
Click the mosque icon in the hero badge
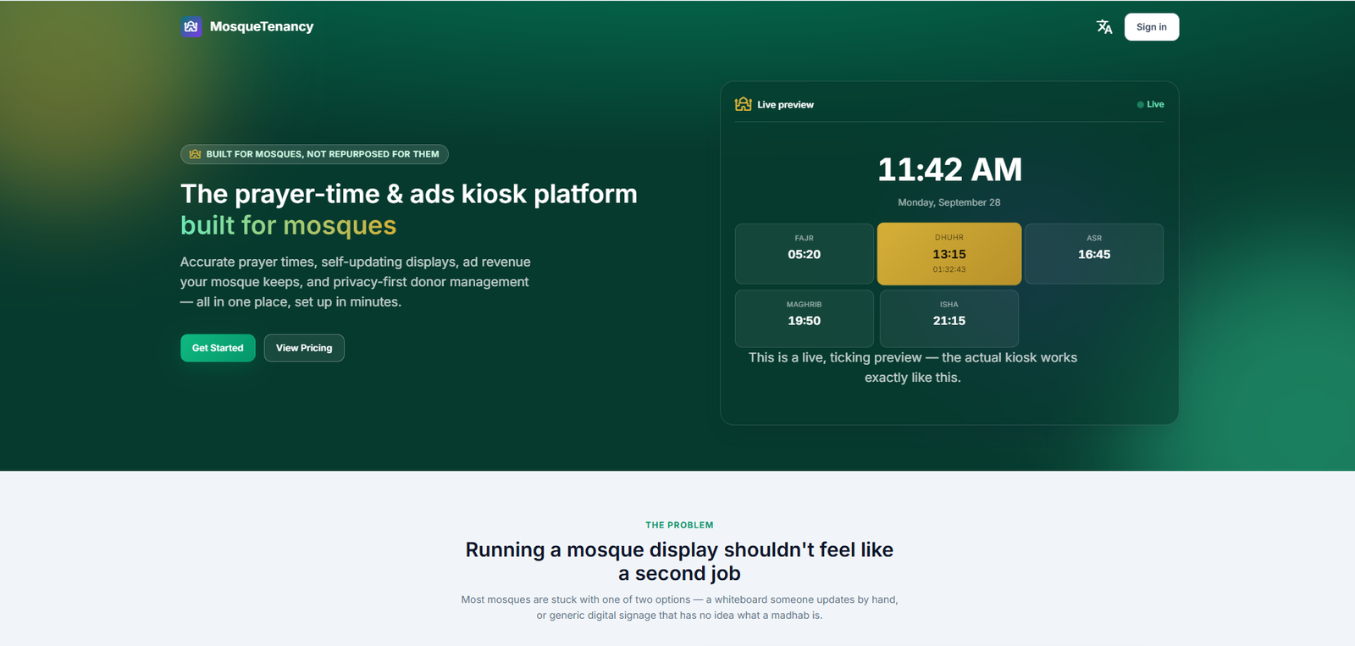click(196, 154)
